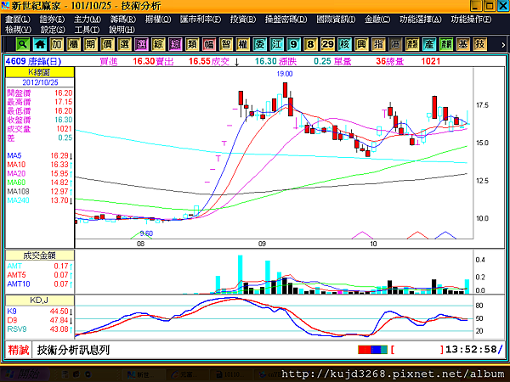Select the K9 44.50 row
This screenshot has height=382, width=510.
40,312
